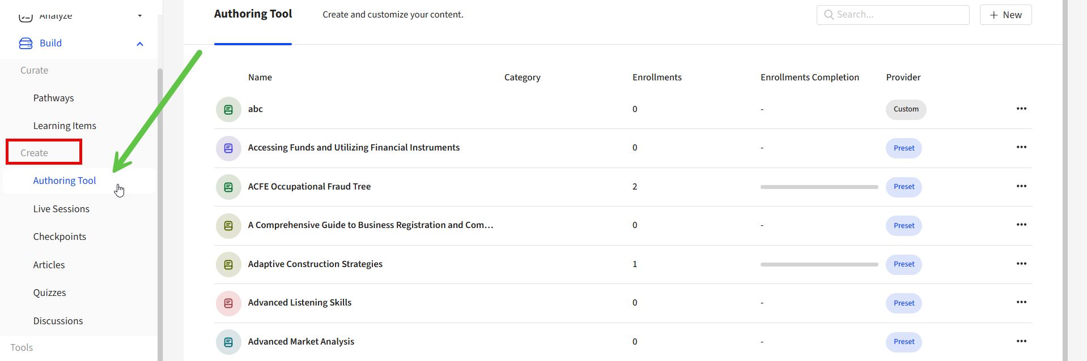Open Quizzes in the sidebar

tap(49, 293)
